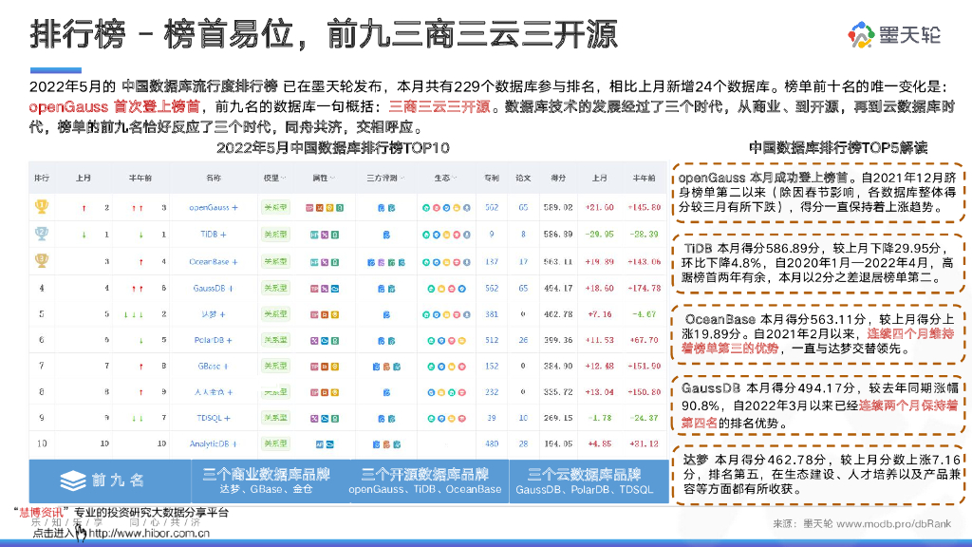Click openGauss score 589.02
Image resolution: width=972 pixels, height=547 pixels.
tap(558, 208)
